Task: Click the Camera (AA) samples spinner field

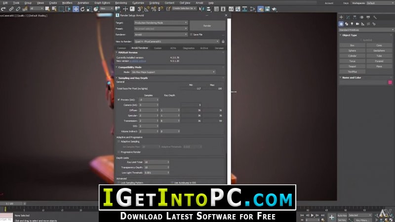Action: coord(149,105)
